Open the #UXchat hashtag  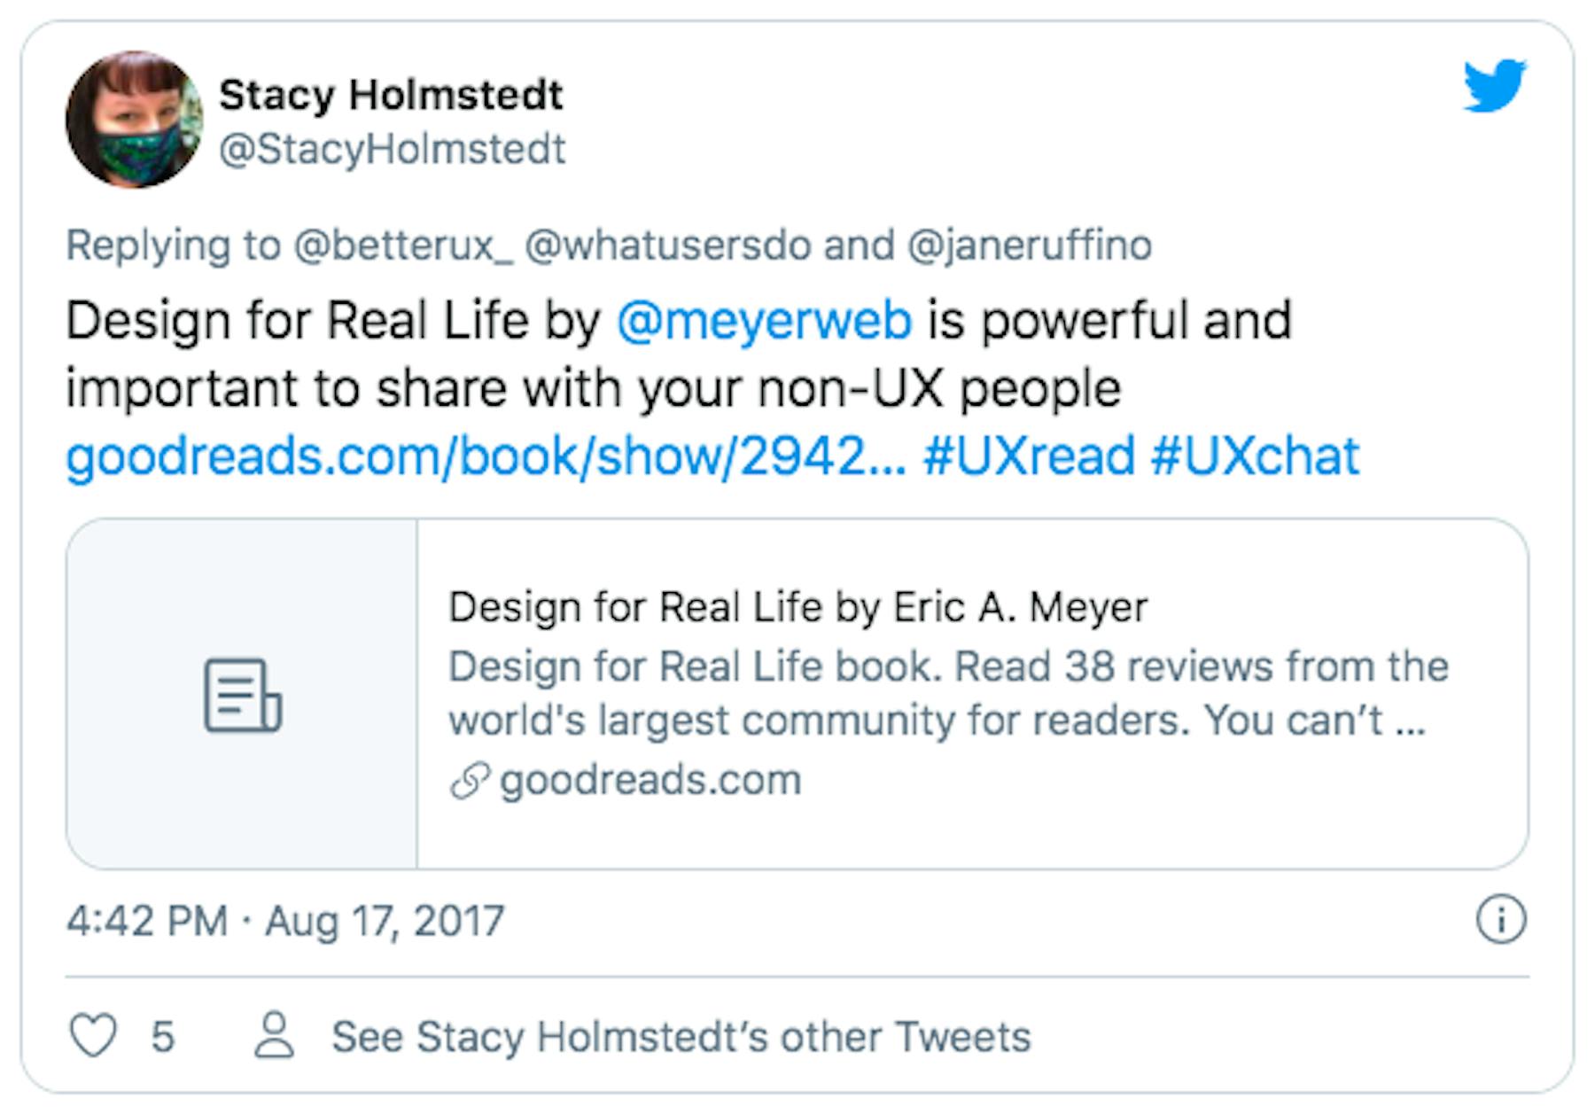coord(1255,456)
